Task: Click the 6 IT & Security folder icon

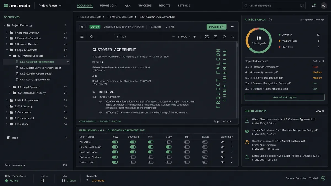Action: 11,106
